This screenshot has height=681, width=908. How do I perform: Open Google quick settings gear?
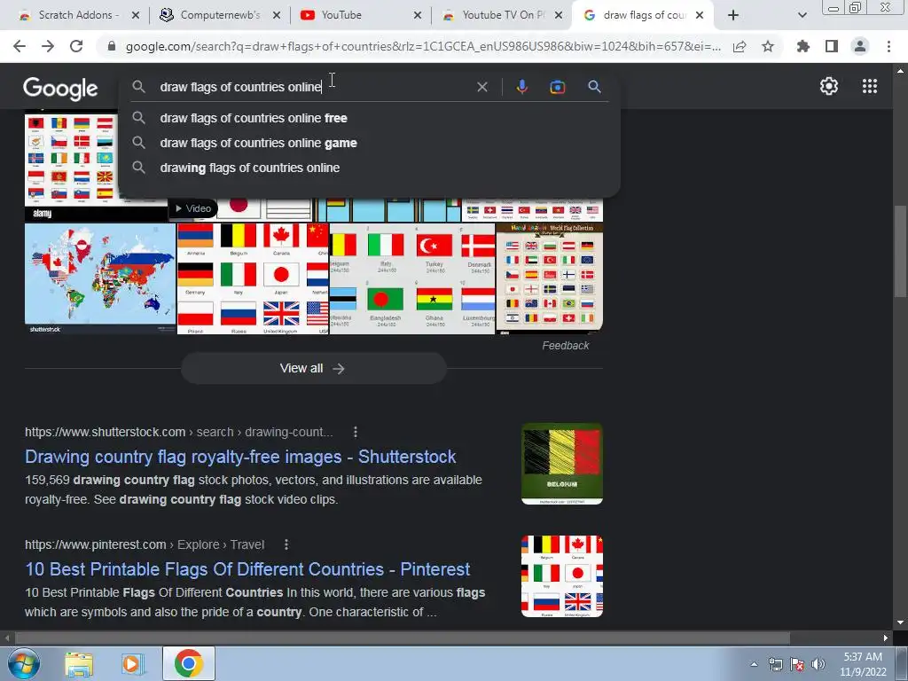(829, 86)
